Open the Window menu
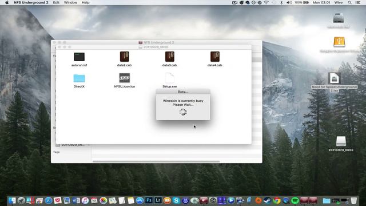This screenshot has height=206, width=366. [70, 2]
